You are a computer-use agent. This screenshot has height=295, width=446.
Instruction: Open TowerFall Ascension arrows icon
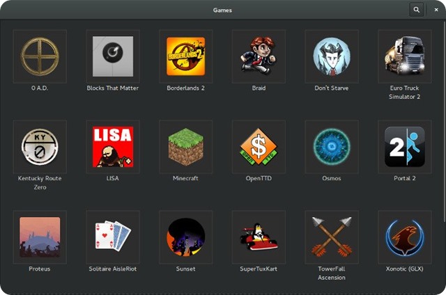point(332,237)
